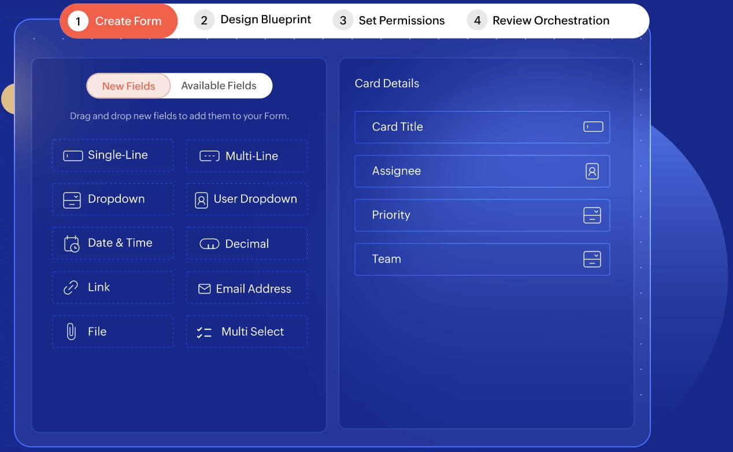Click the Card Title form field
Screen dimensions: 733x452
click(482, 127)
